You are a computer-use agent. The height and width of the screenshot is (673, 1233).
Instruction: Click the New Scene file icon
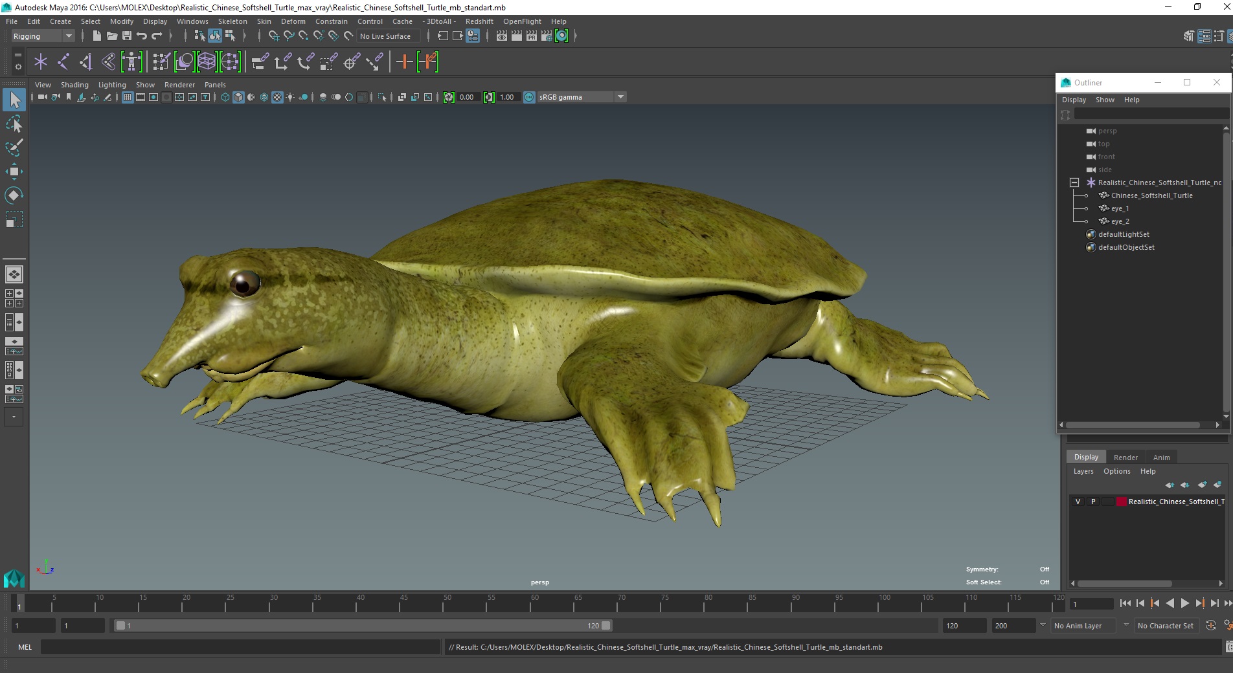tap(96, 36)
